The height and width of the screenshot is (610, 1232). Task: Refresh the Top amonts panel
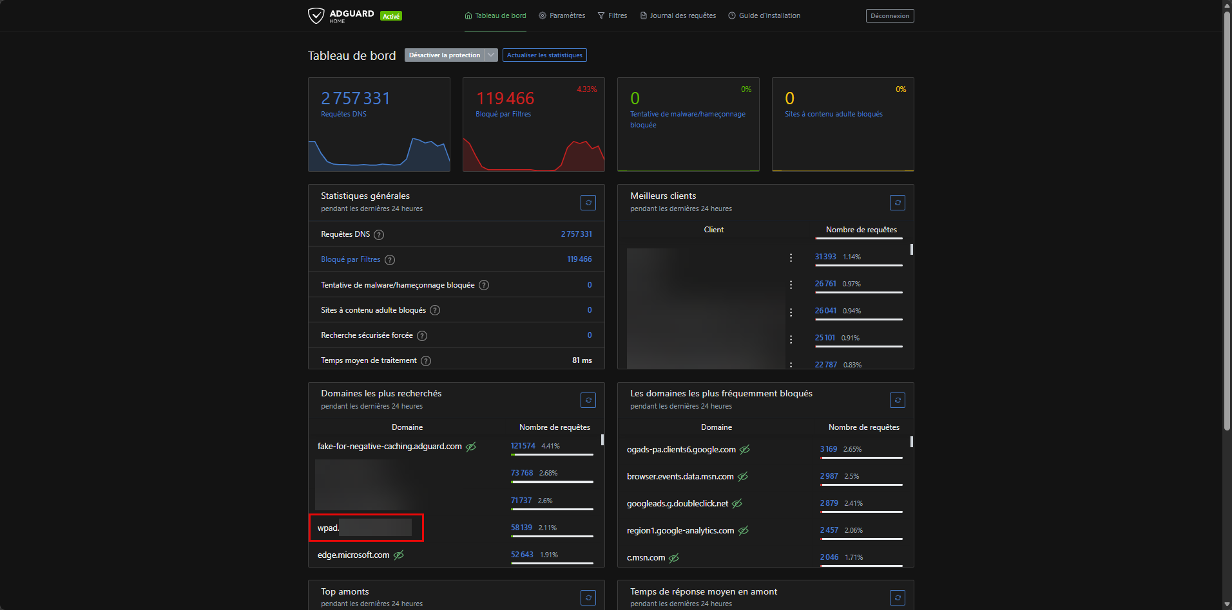tap(588, 598)
